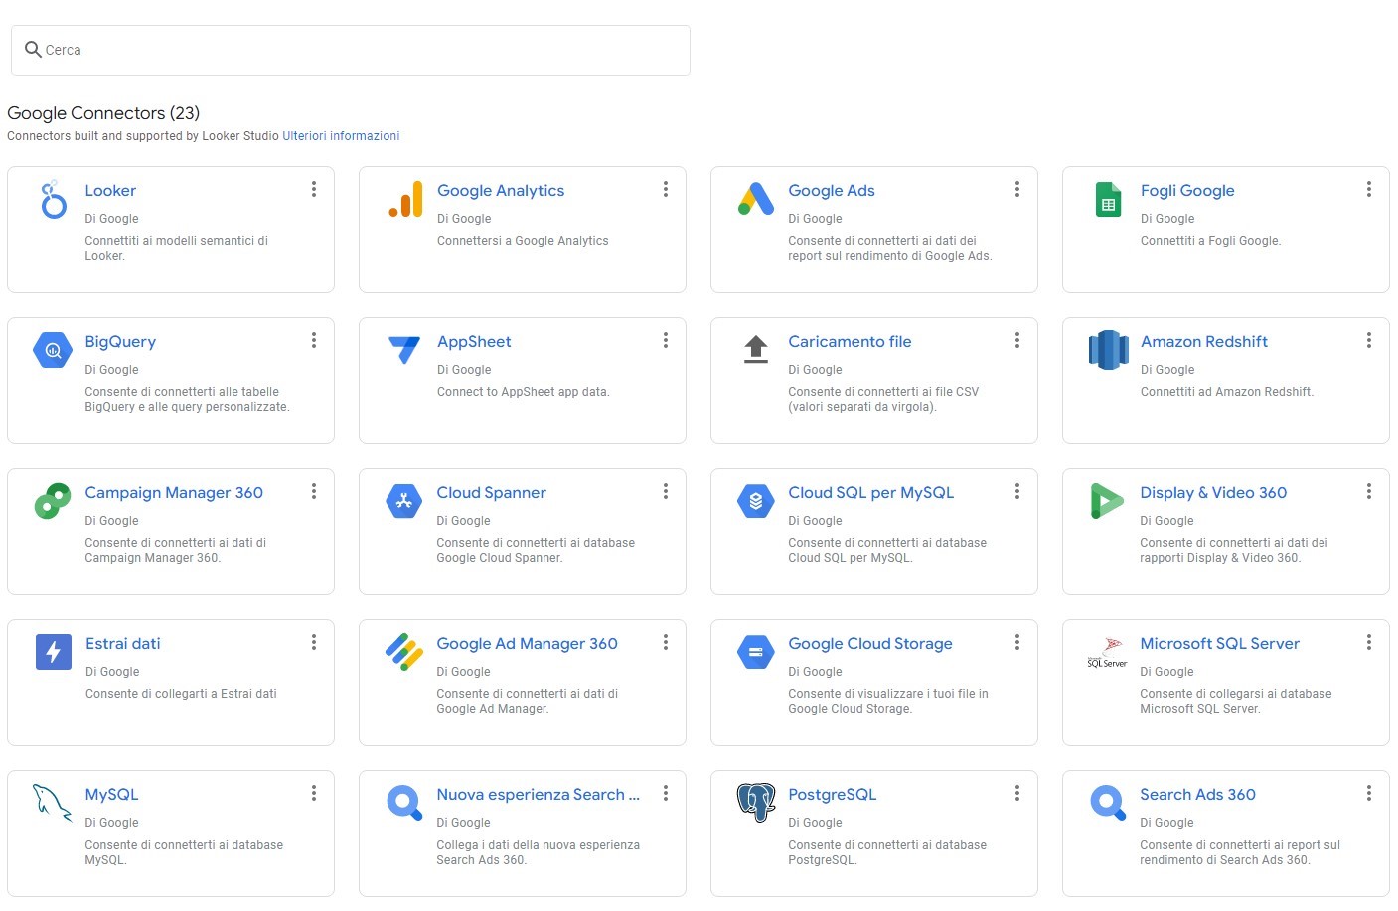Screen dimensions: 1398x911
Task: Open Cloud Spanner card three-dot menu
Action: click(x=666, y=491)
